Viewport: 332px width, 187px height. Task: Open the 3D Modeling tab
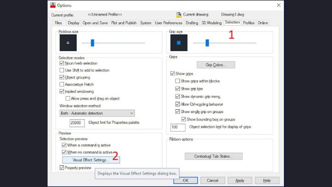[x=212, y=23]
